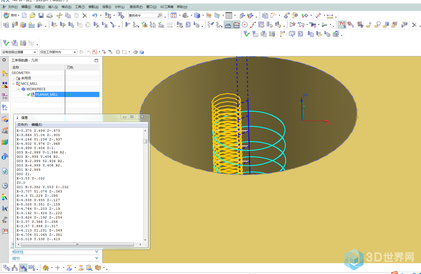
Task: Click the Delete Object icon
Action: pyautogui.click(x=96, y=25)
